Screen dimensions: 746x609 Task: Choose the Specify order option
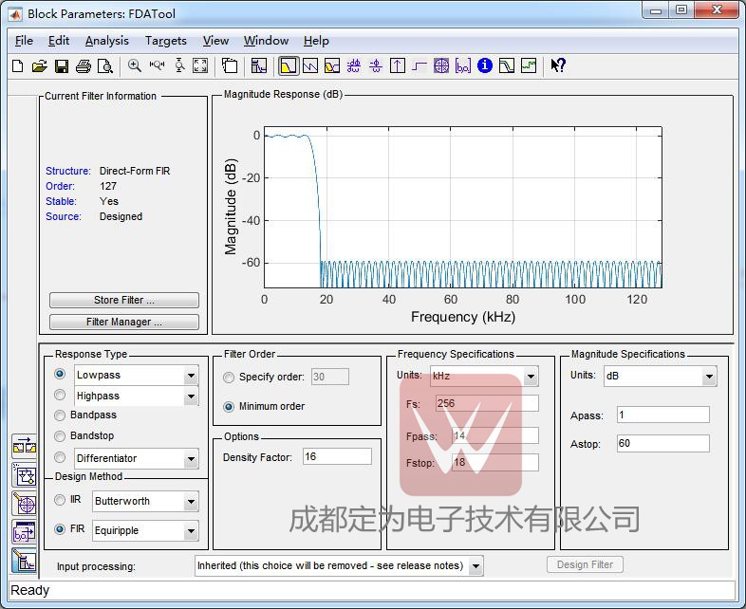tap(229, 378)
